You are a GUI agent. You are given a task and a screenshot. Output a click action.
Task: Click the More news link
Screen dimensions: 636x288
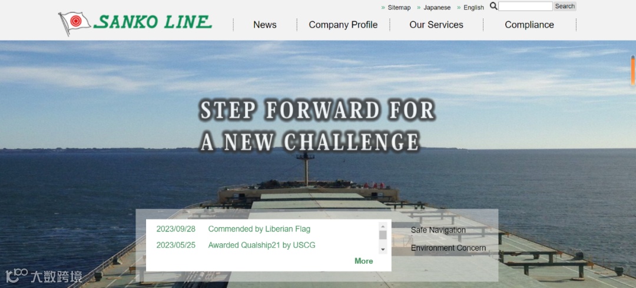(364, 261)
